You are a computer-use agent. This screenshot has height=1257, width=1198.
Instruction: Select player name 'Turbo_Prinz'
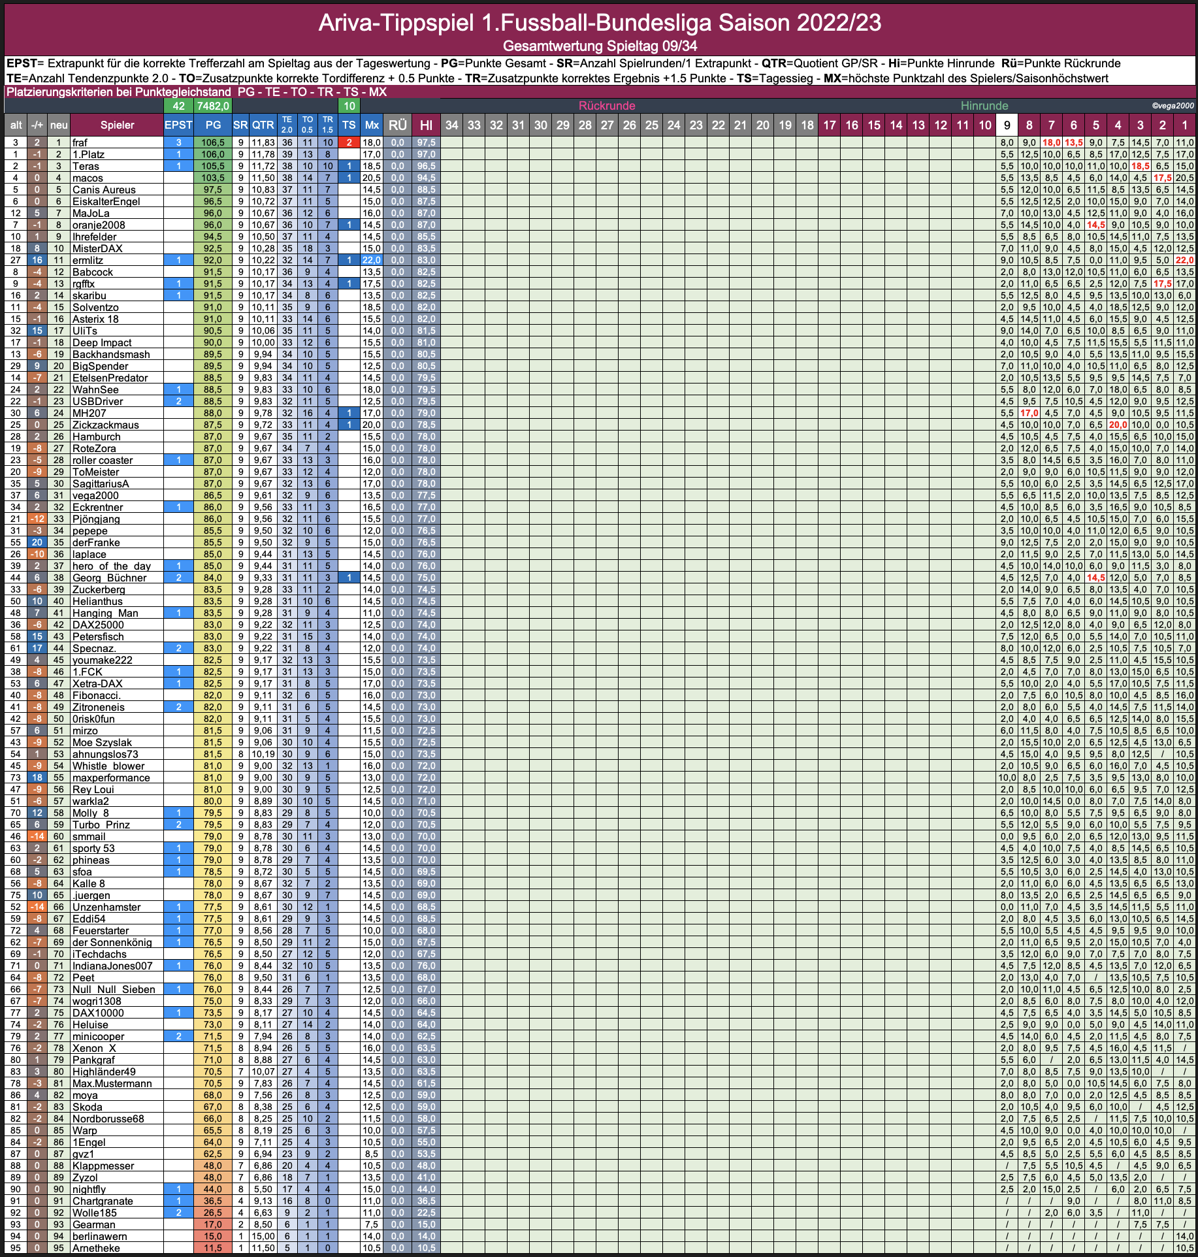pos(101,824)
